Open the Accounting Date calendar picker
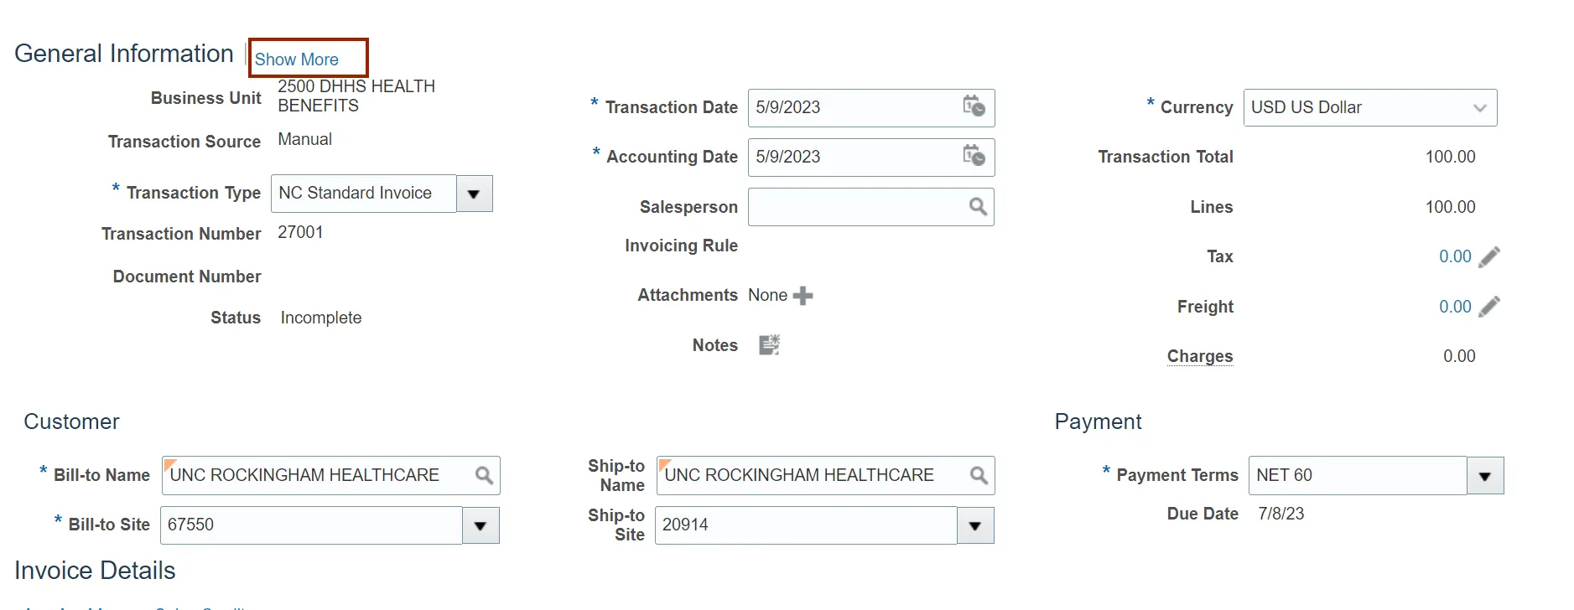This screenshot has width=1574, height=610. 974,156
